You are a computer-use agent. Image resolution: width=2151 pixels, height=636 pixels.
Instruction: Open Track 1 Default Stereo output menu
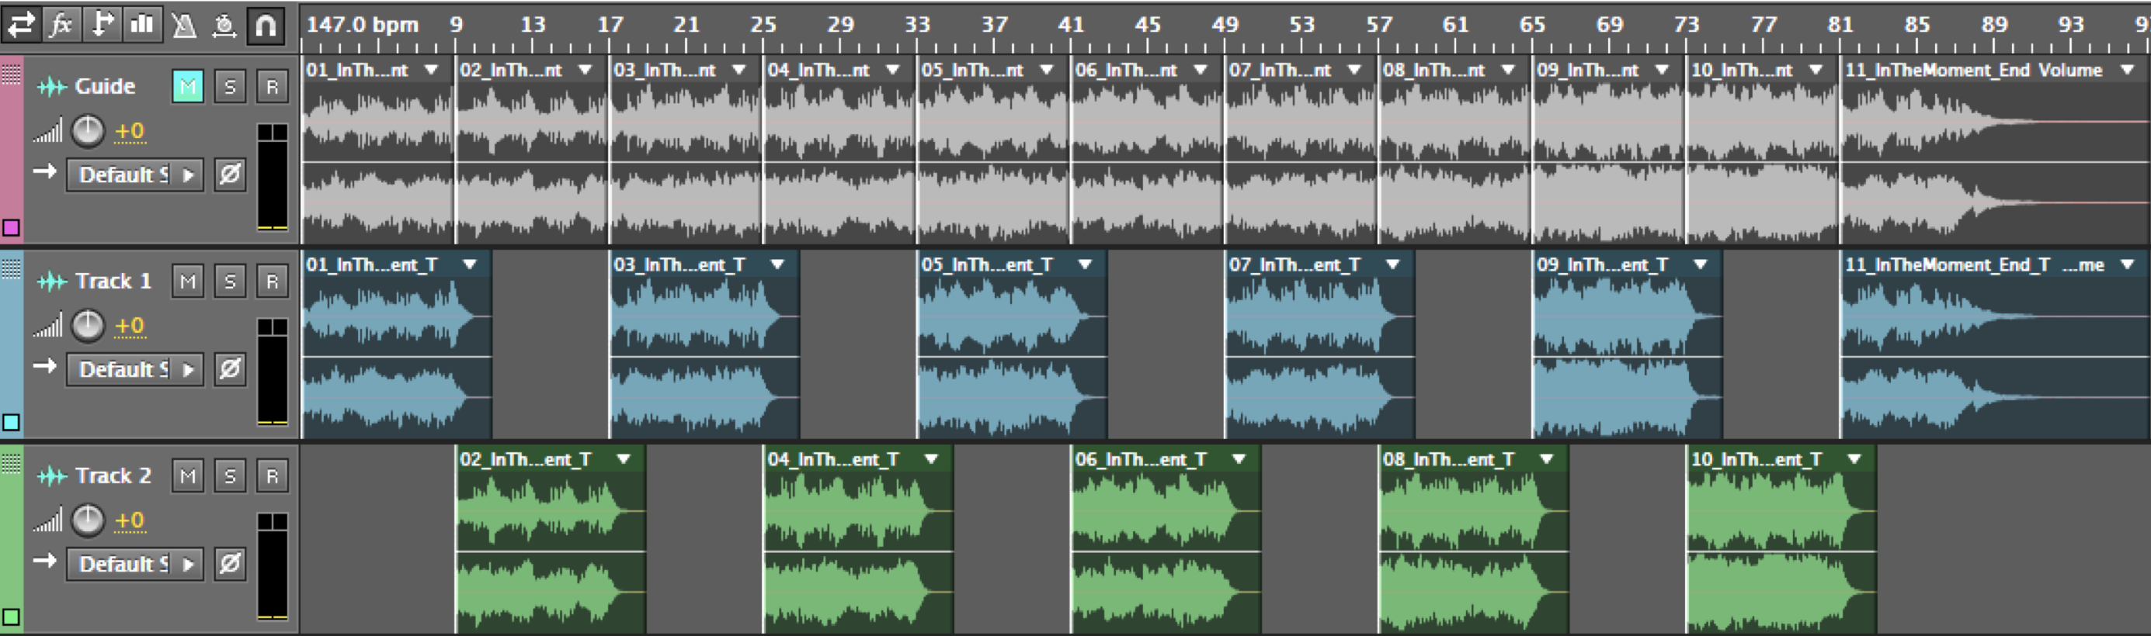click(x=135, y=369)
